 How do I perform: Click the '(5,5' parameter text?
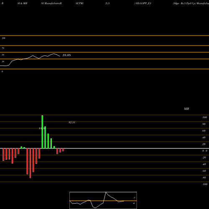click(x=107, y=3)
